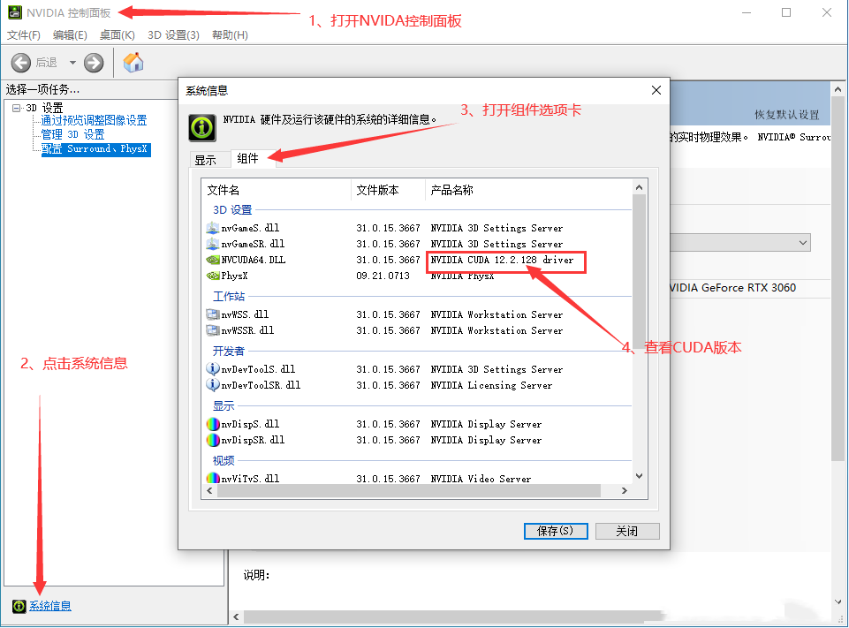
Task: Click the 工作站 group header
Action: pos(229,297)
